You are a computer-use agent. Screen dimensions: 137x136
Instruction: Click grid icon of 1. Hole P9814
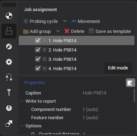point(44,40)
